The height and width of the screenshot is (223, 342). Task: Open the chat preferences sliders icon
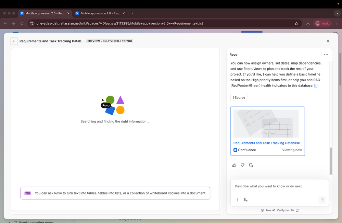click(x=245, y=200)
